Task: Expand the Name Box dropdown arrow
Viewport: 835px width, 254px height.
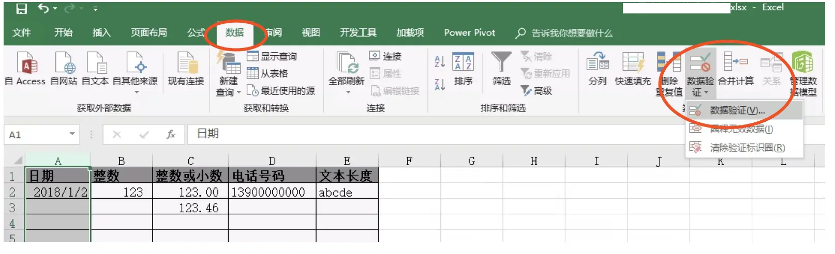Action: 72,134
